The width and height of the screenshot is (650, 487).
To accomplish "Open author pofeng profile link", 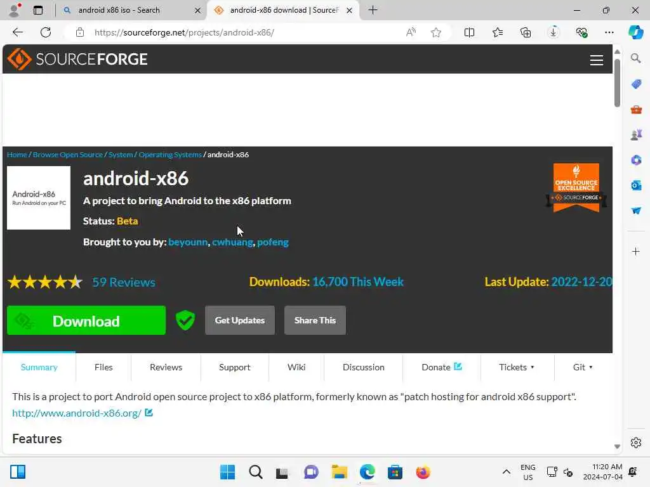I will click(x=273, y=242).
